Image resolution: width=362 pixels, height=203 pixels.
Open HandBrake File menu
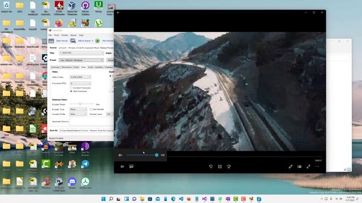coord(50,35)
